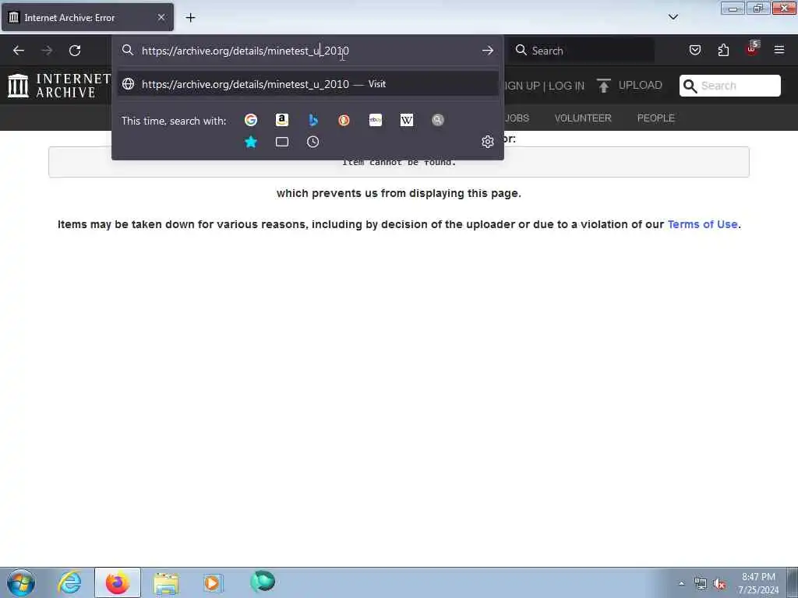Viewport: 798px width, 598px height.
Task: Click the taskbar clock showing 8:47 PM
Action: (758, 583)
